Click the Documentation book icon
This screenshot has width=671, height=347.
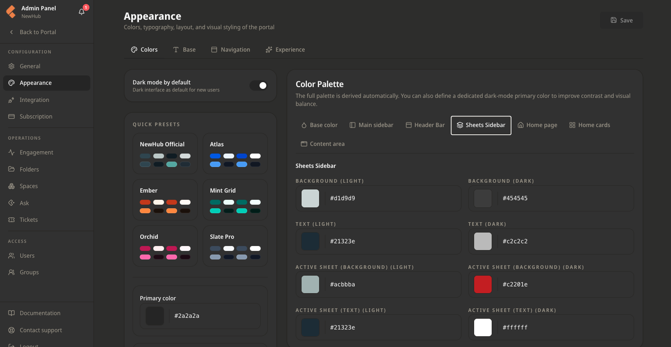tap(12, 313)
